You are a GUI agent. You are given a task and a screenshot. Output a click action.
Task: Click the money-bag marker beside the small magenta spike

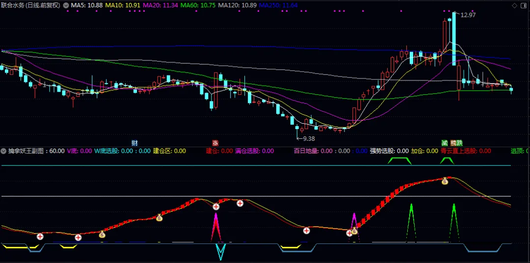[x=354, y=231]
